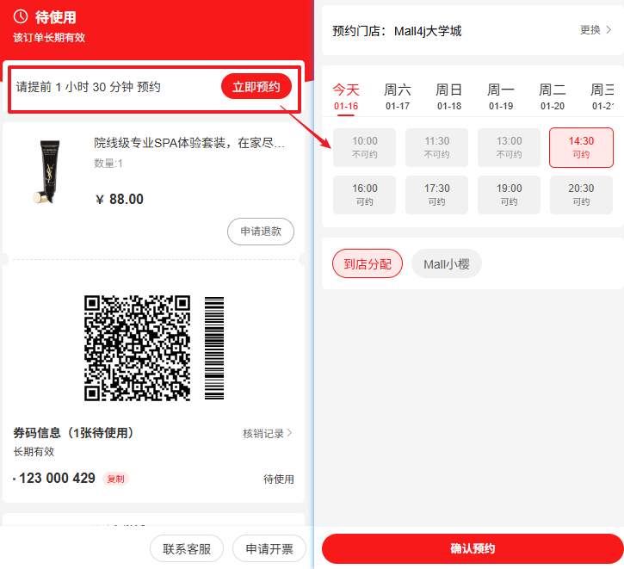Choose the 20:30 可约 time slot

coord(581,195)
